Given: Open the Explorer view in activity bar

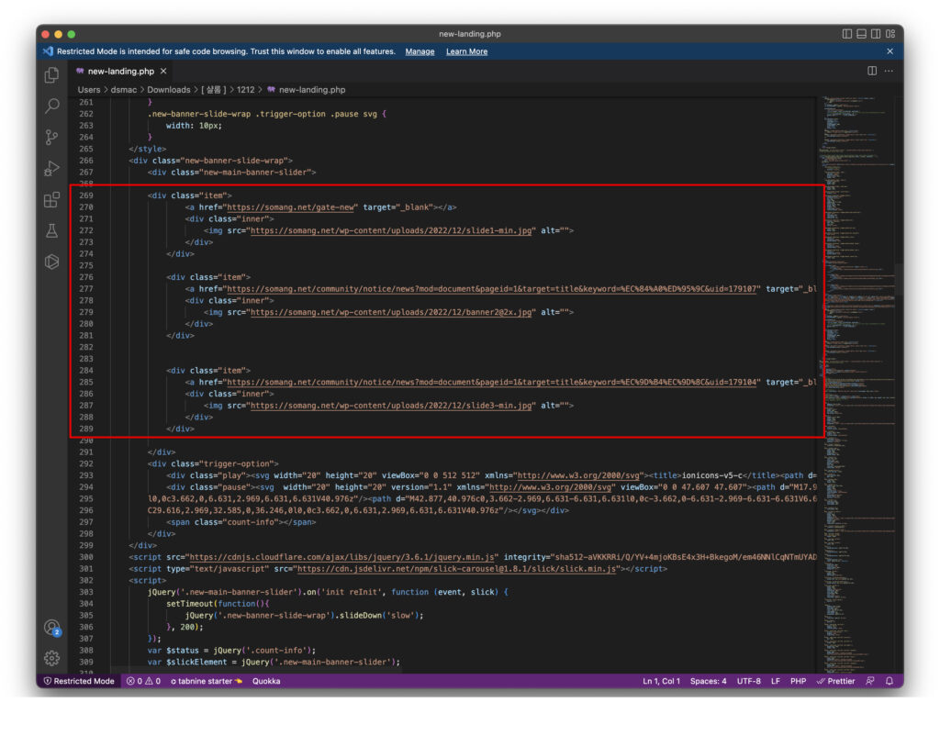Looking at the screenshot, I should (52, 75).
